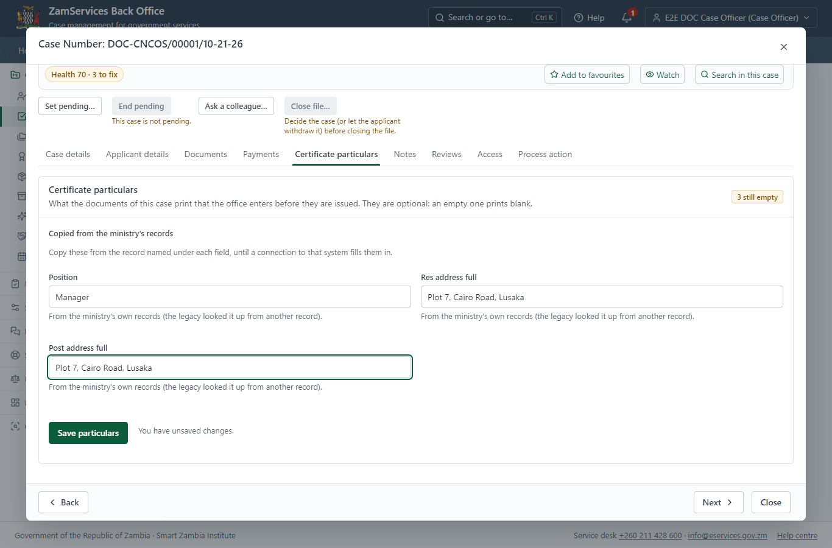The image size is (832, 548).
Task: Click the scan-search icon in the sidebar
Action: (15, 426)
